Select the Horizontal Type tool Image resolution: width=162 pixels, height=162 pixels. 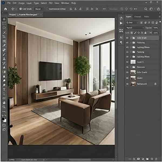point(4,90)
